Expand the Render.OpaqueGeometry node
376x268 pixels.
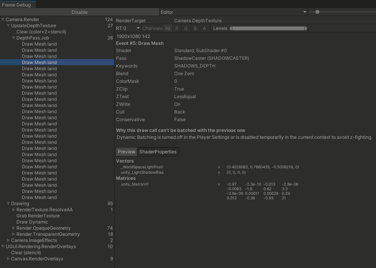(x=14, y=228)
